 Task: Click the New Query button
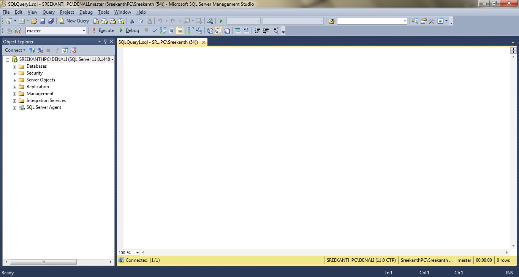(74, 21)
